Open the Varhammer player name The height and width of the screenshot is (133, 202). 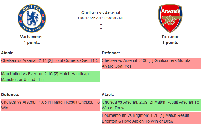click(32, 37)
